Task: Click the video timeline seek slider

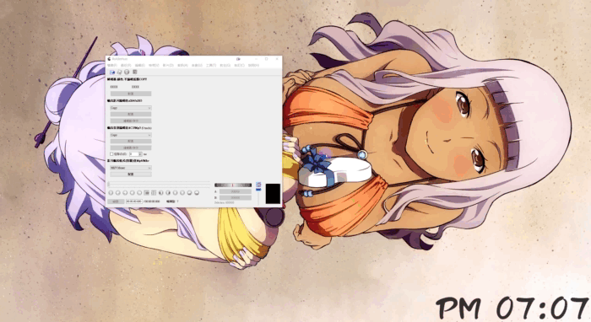Action: tap(159, 184)
